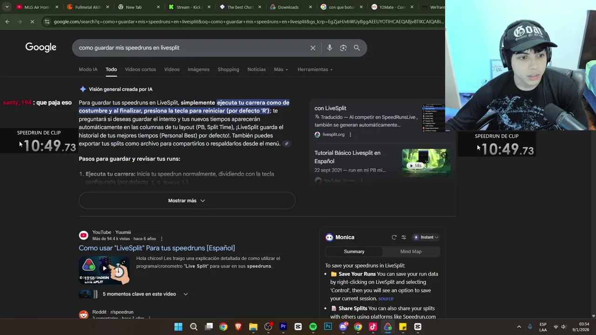Open Monica Instant mode dropdown

tap(426, 237)
